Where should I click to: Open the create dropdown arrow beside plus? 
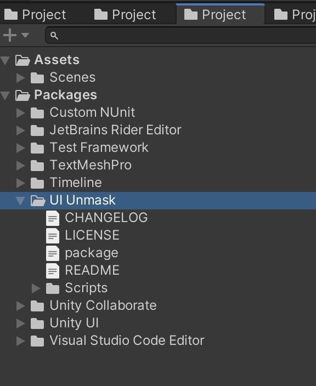(25, 35)
